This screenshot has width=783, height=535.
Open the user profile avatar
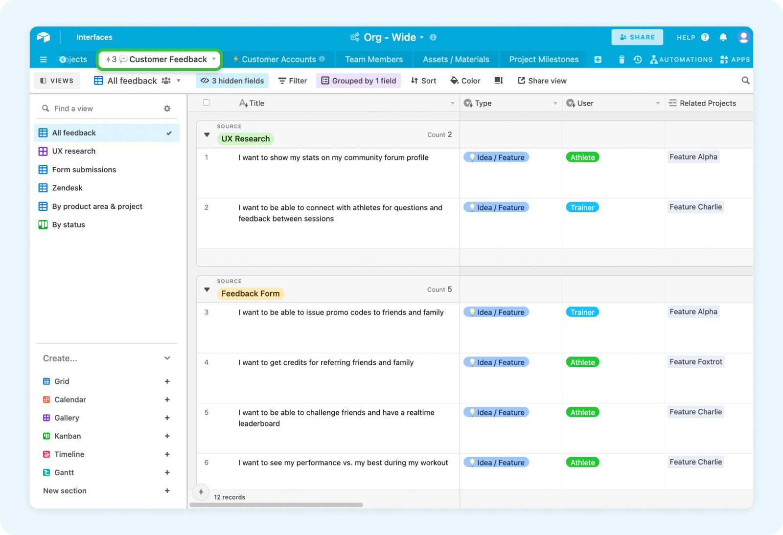(743, 37)
